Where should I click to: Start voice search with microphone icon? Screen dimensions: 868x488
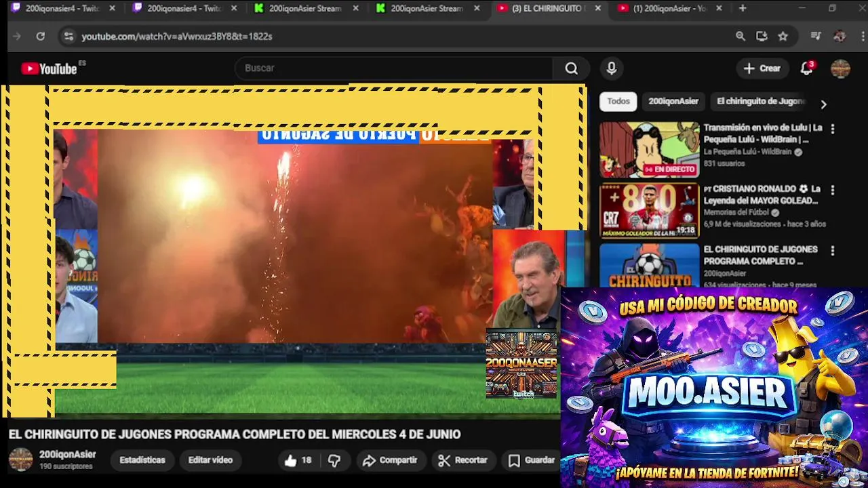coord(612,68)
